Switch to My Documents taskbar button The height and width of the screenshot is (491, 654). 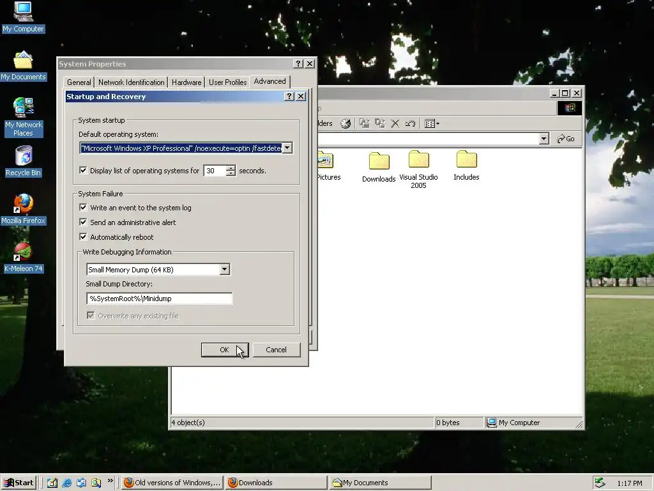click(380, 483)
